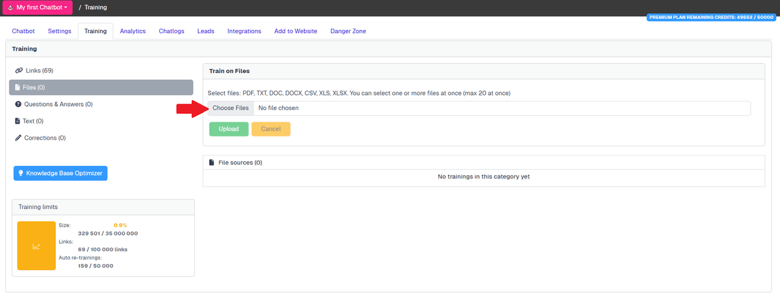Go to the Danger Zone tab
The image size is (780, 296).
[348, 31]
